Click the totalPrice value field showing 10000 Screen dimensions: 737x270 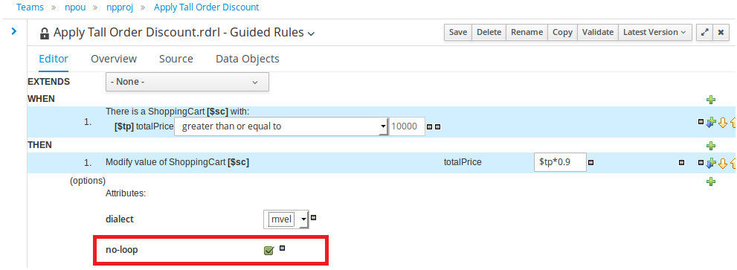pos(407,126)
